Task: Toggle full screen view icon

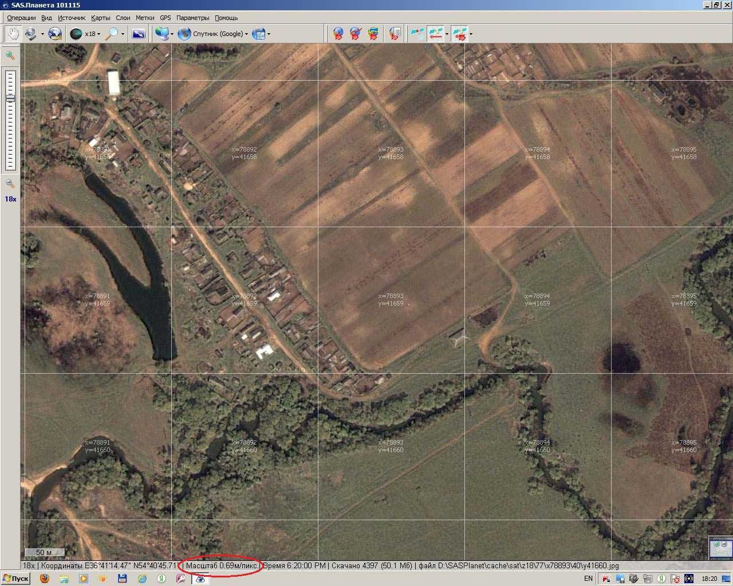Action: coord(139,34)
